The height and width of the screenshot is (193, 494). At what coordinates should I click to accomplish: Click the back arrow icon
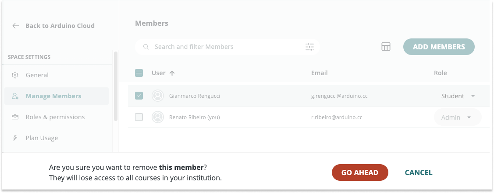click(x=16, y=26)
